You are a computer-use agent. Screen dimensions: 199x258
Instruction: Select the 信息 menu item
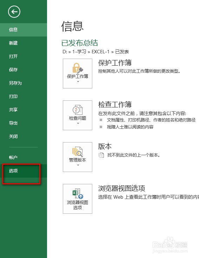[24, 29]
